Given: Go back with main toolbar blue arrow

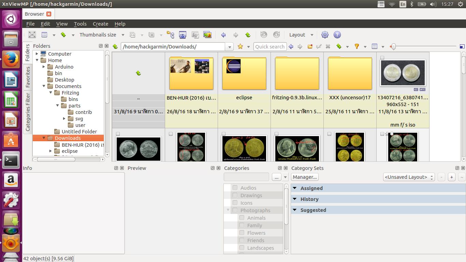Looking at the screenshot, I should click(223, 35).
